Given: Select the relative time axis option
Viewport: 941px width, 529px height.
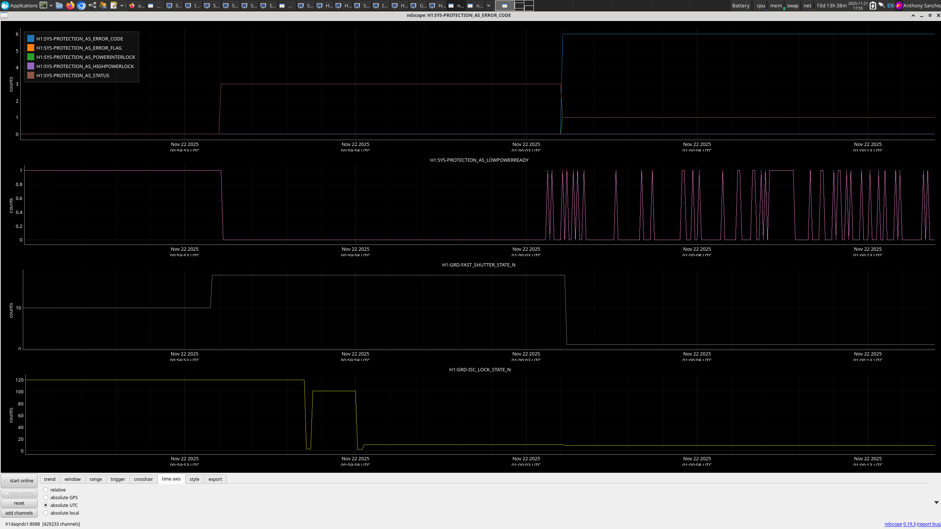Looking at the screenshot, I should (x=46, y=490).
